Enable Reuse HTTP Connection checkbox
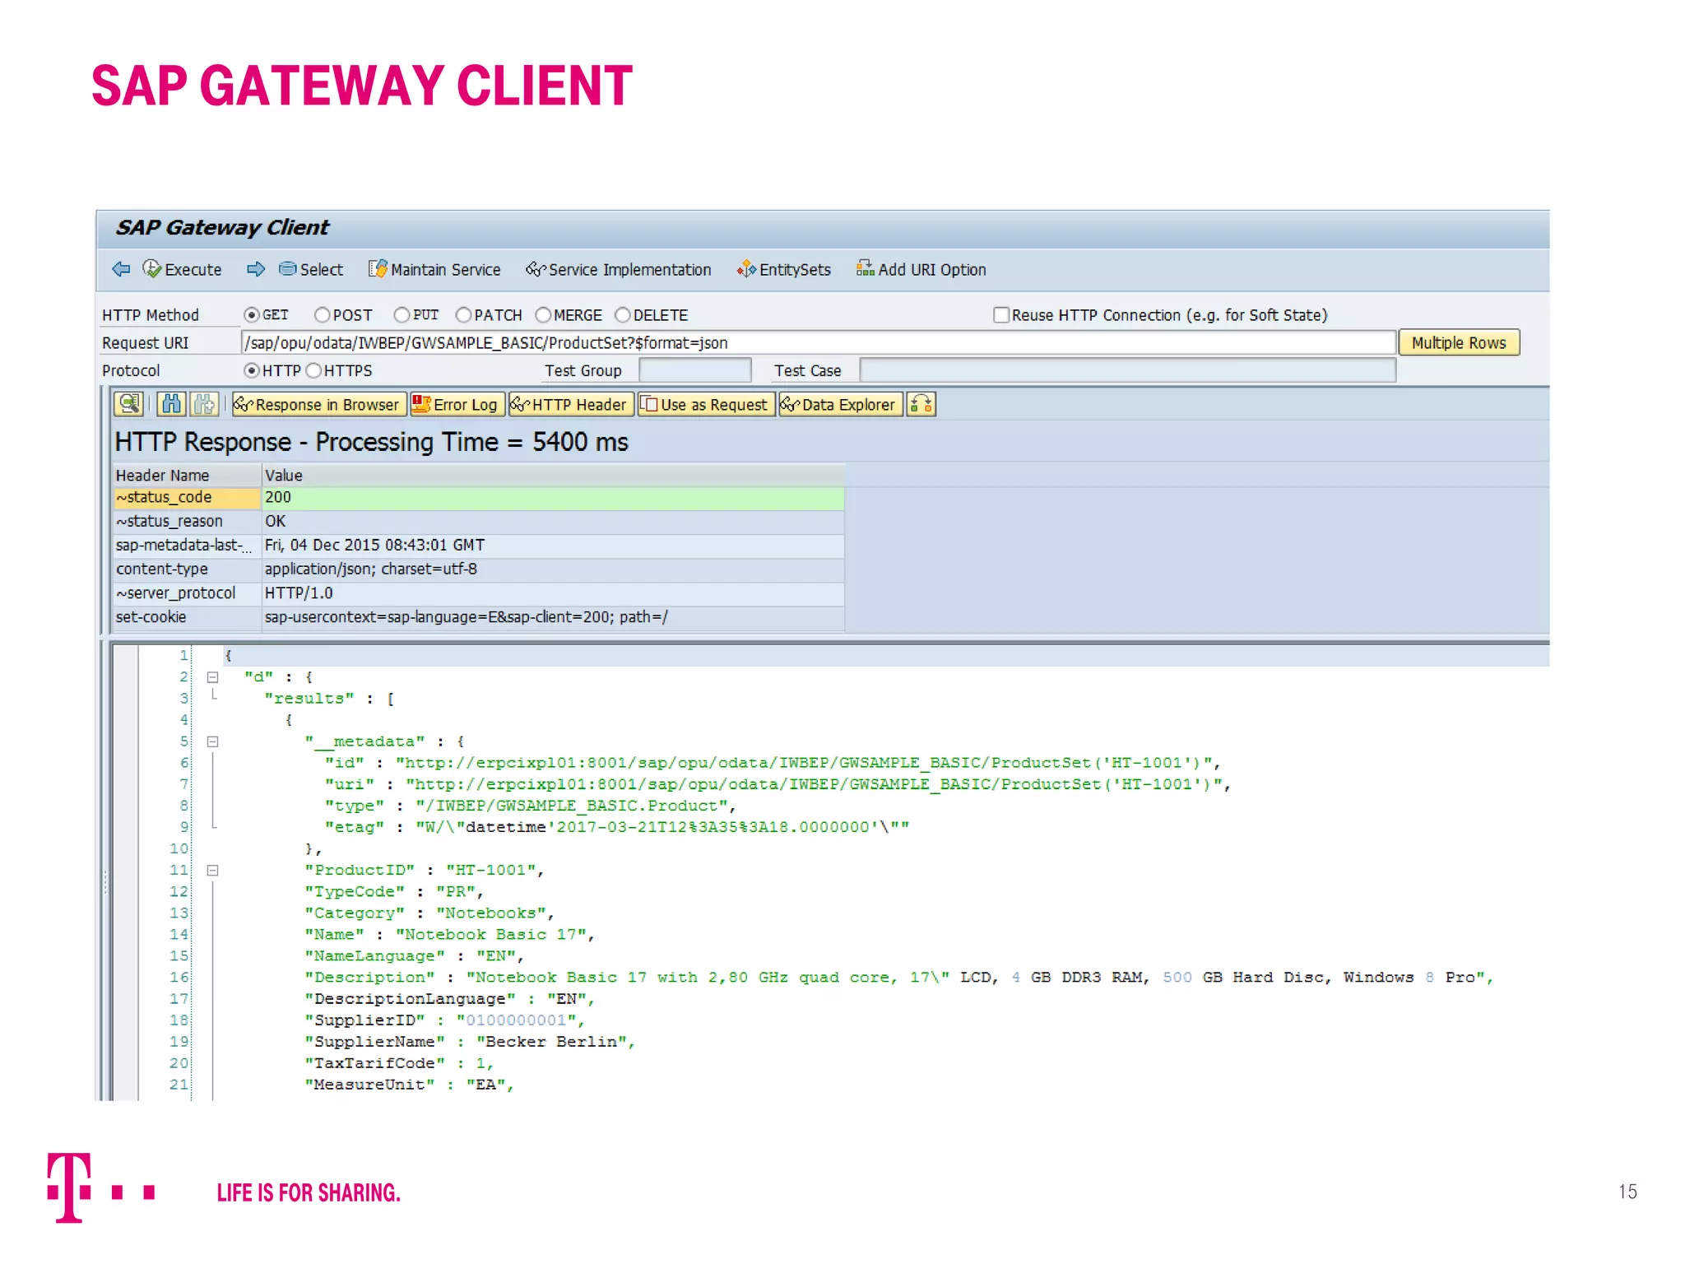1685x1264 pixels. (1001, 315)
